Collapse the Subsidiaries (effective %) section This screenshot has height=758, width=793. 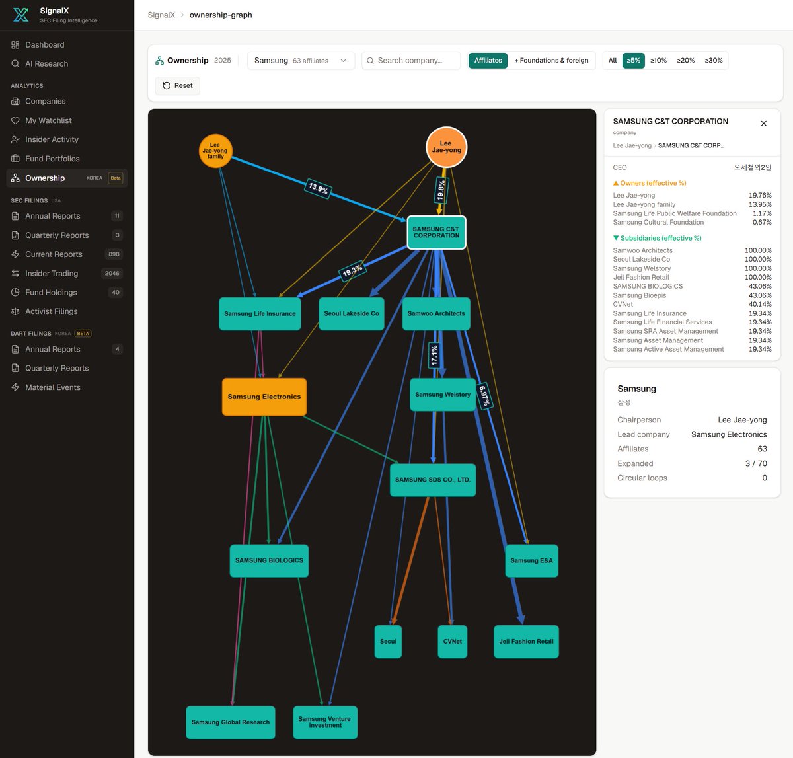point(657,238)
